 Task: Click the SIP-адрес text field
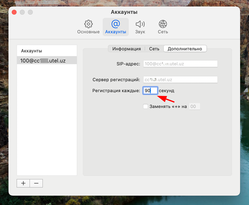click(180, 64)
